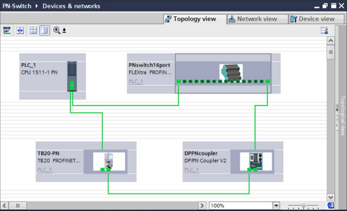The height and width of the screenshot is (211, 347).
Task: Select the PLC_1 CPU device image
Action: [x=72, y=76]
